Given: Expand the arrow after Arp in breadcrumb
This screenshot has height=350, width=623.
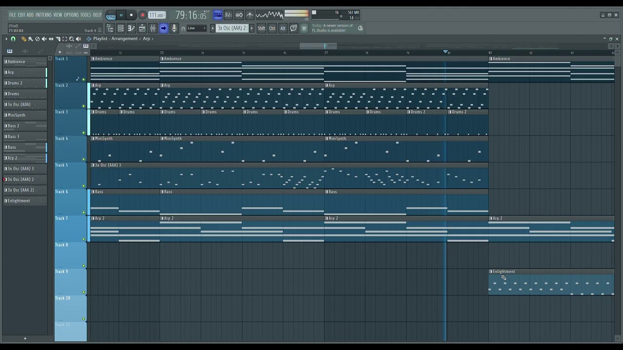Looking at the screenshot, I should pos(152,39).
